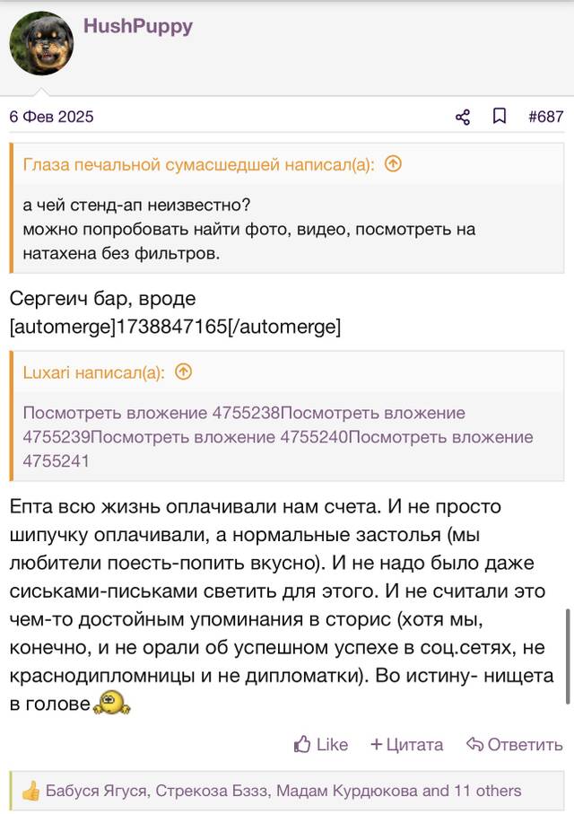Reply using the Ответить button
The width and height of the screenshot is (574, 814).
pyautogui.click(x=514, y=744)
